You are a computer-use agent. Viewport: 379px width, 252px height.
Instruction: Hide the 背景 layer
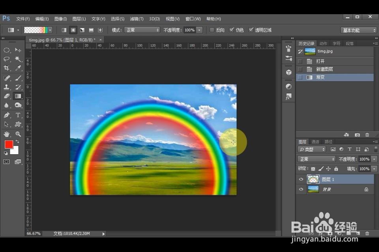[x=301, y=189]
